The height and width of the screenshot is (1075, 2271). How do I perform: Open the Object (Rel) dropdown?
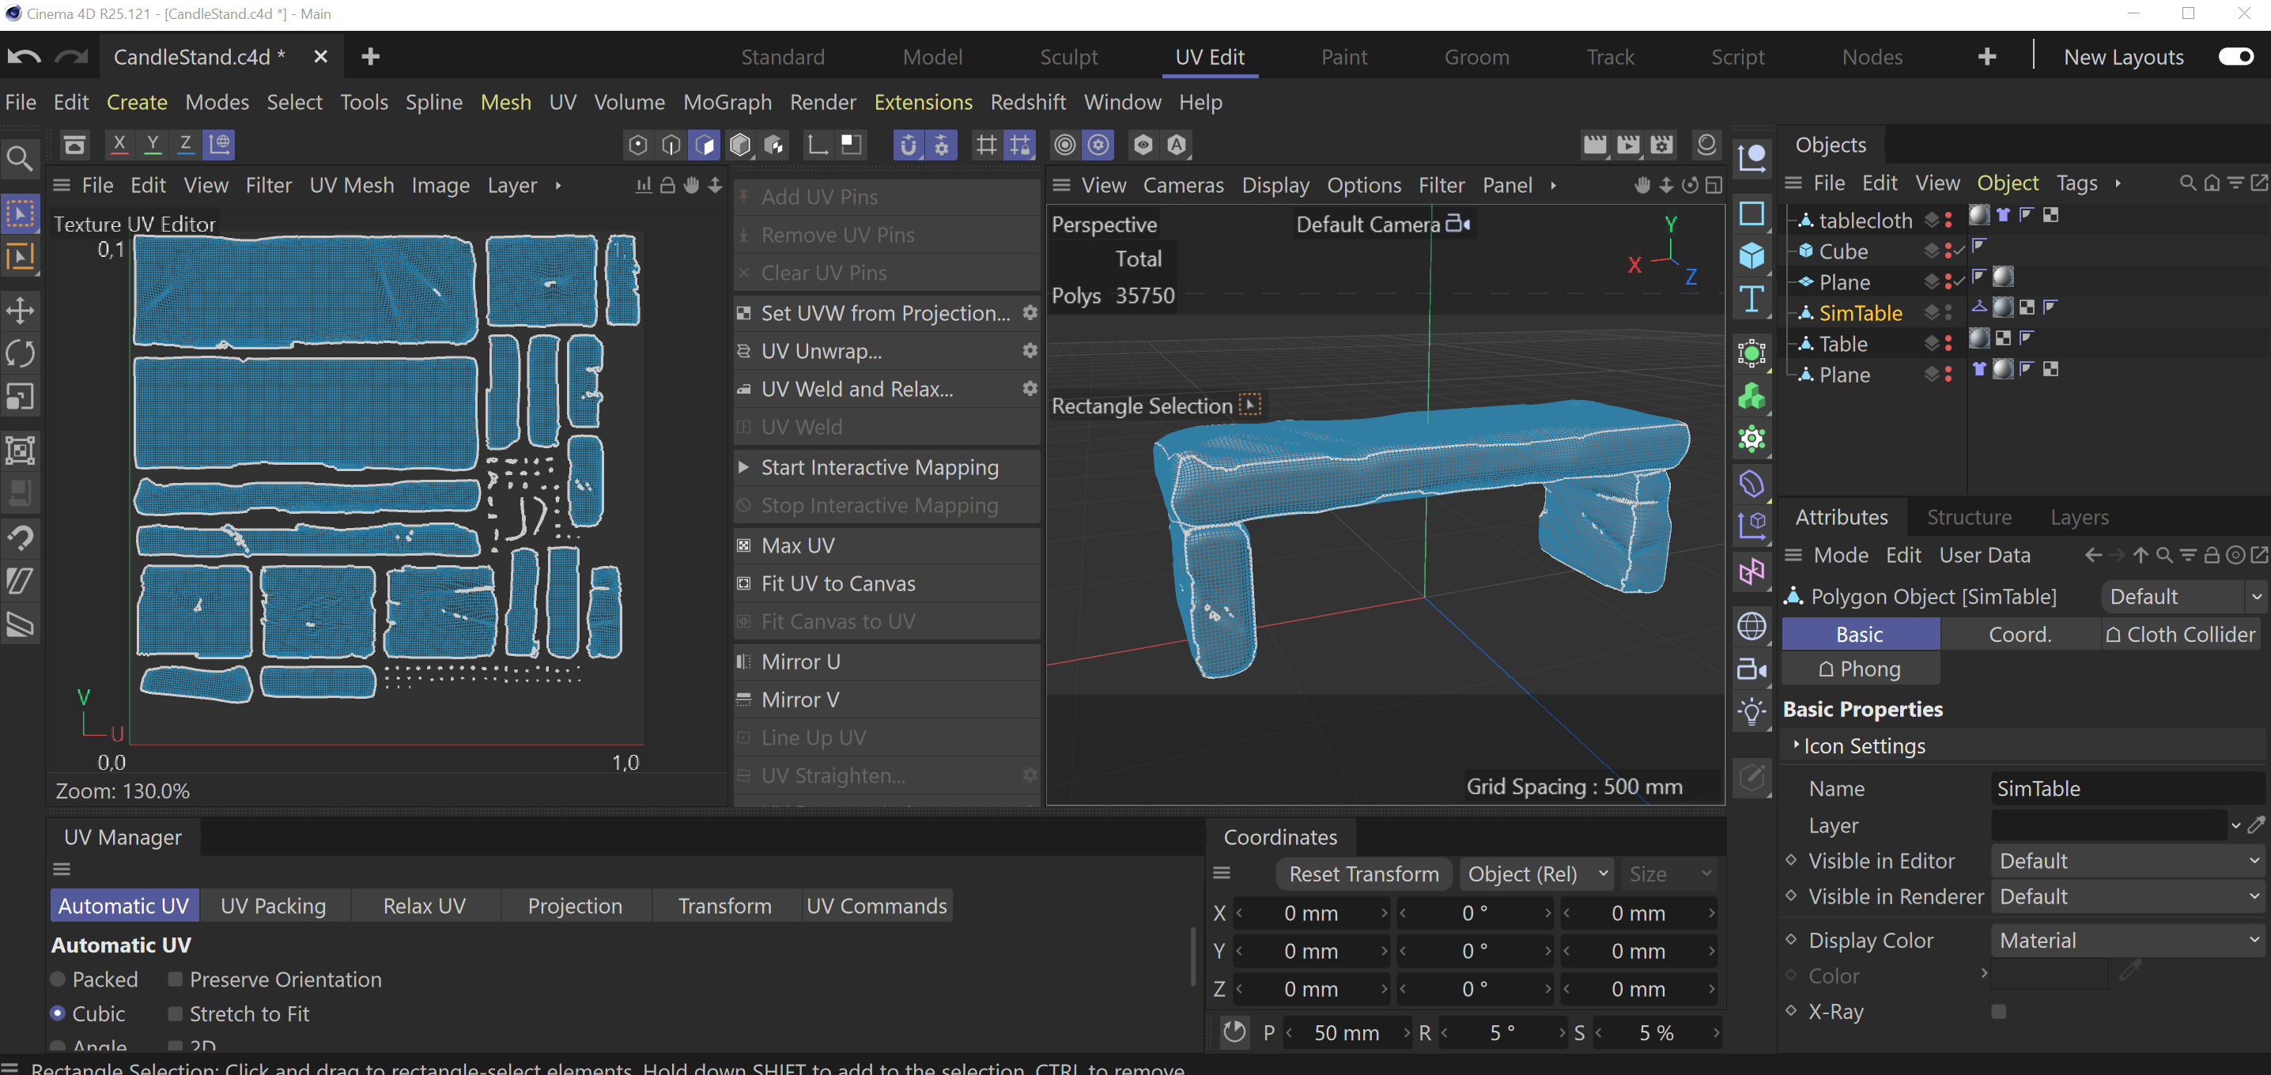tap(1536, 873)
